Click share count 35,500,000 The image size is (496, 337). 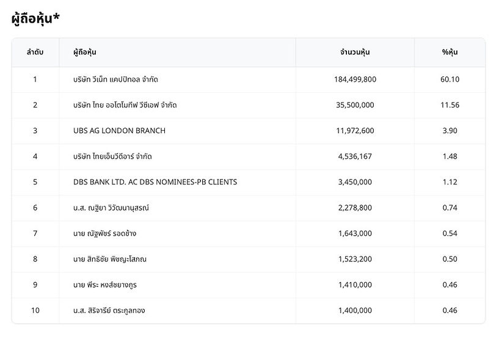355,105
